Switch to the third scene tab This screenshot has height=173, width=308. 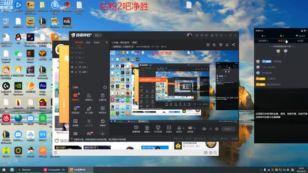coord(97,42)
